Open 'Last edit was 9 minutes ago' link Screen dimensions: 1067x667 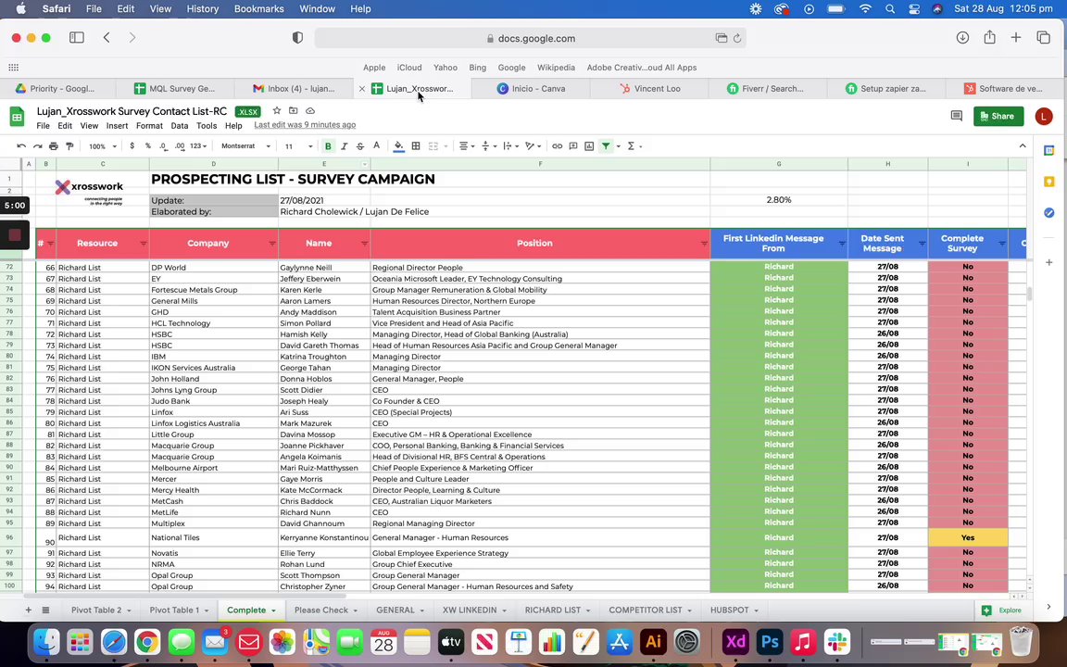305,125
